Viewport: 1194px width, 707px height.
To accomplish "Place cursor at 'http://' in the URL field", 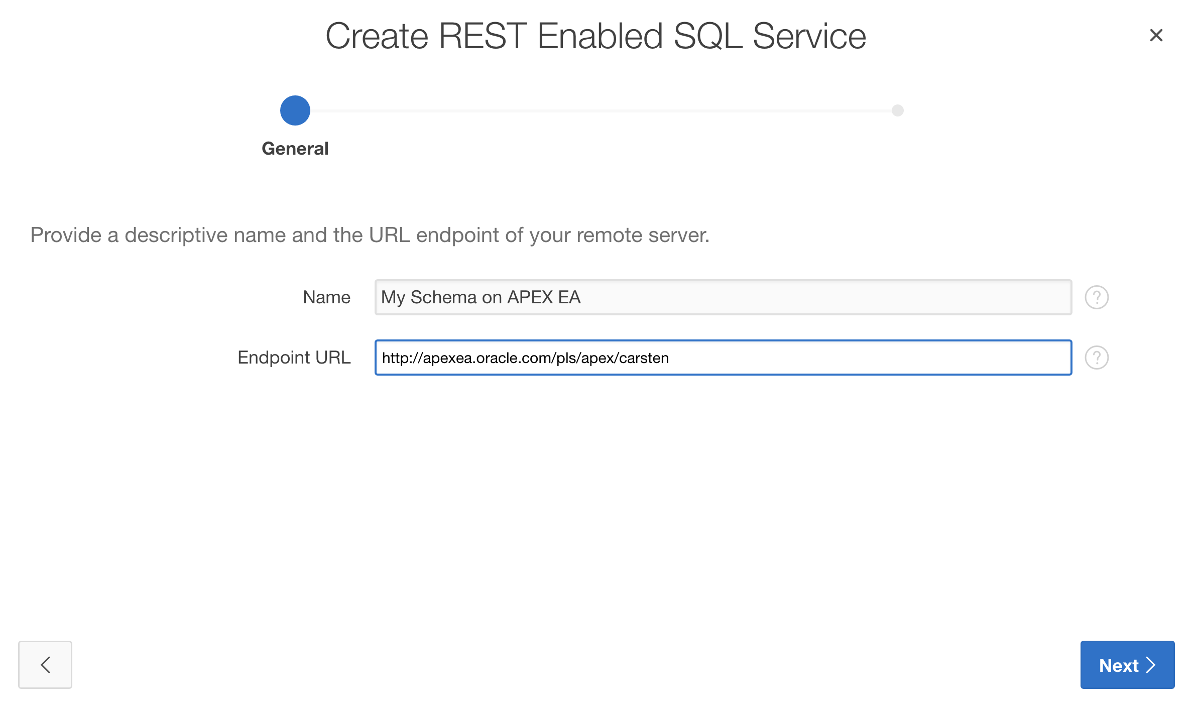I will click(402, 358).
